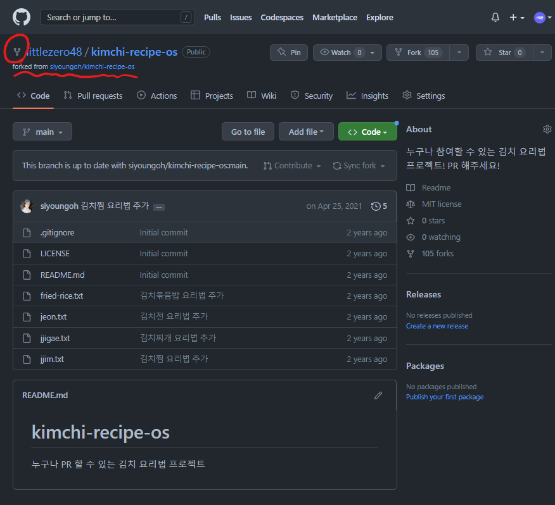The height and width of the screenshot is (505, 555).
Task: Open the 김치볶음밥 요리법 추가 commit message
Action: [x=182, y=296]
